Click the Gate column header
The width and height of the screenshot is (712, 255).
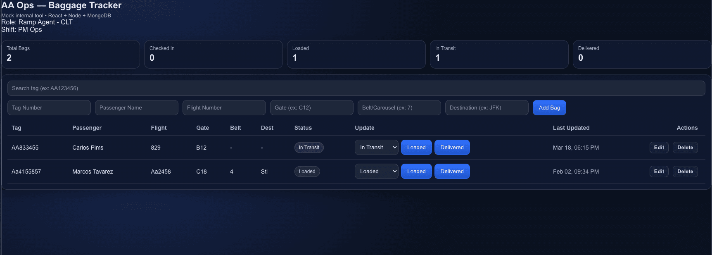click(x=202, y=128)
